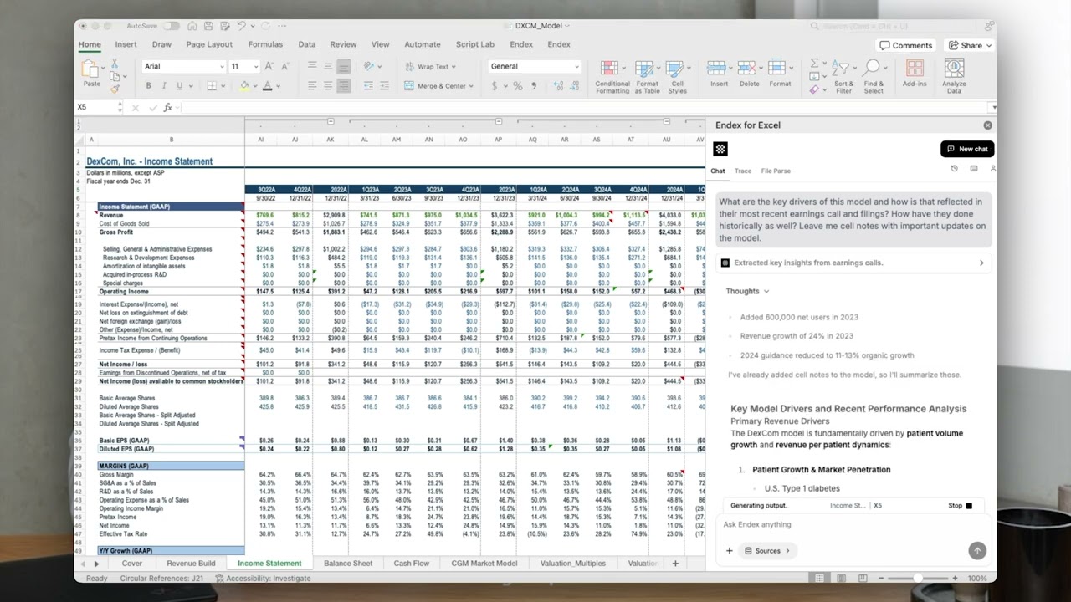Image resolution: width=1071 pixels, height=602 pixels.
Task: Open the Sources selector in Endex pane
Action: tap(768, 551)
